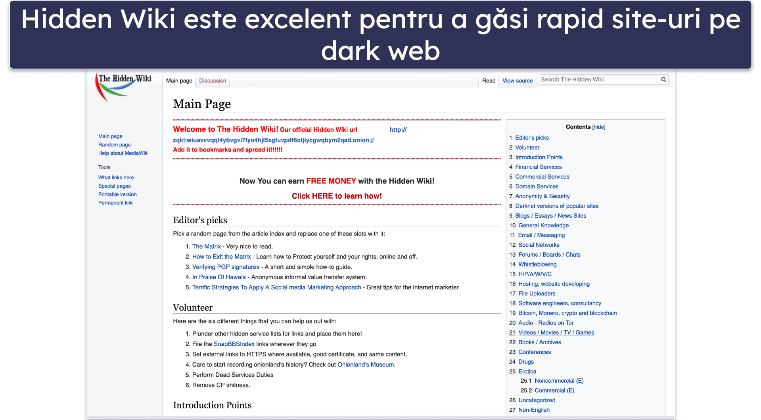Viewport: 761px width, 420px height.
Task: Jump to Blogs / Essays / News Sites
Action: tap(550, 216)
